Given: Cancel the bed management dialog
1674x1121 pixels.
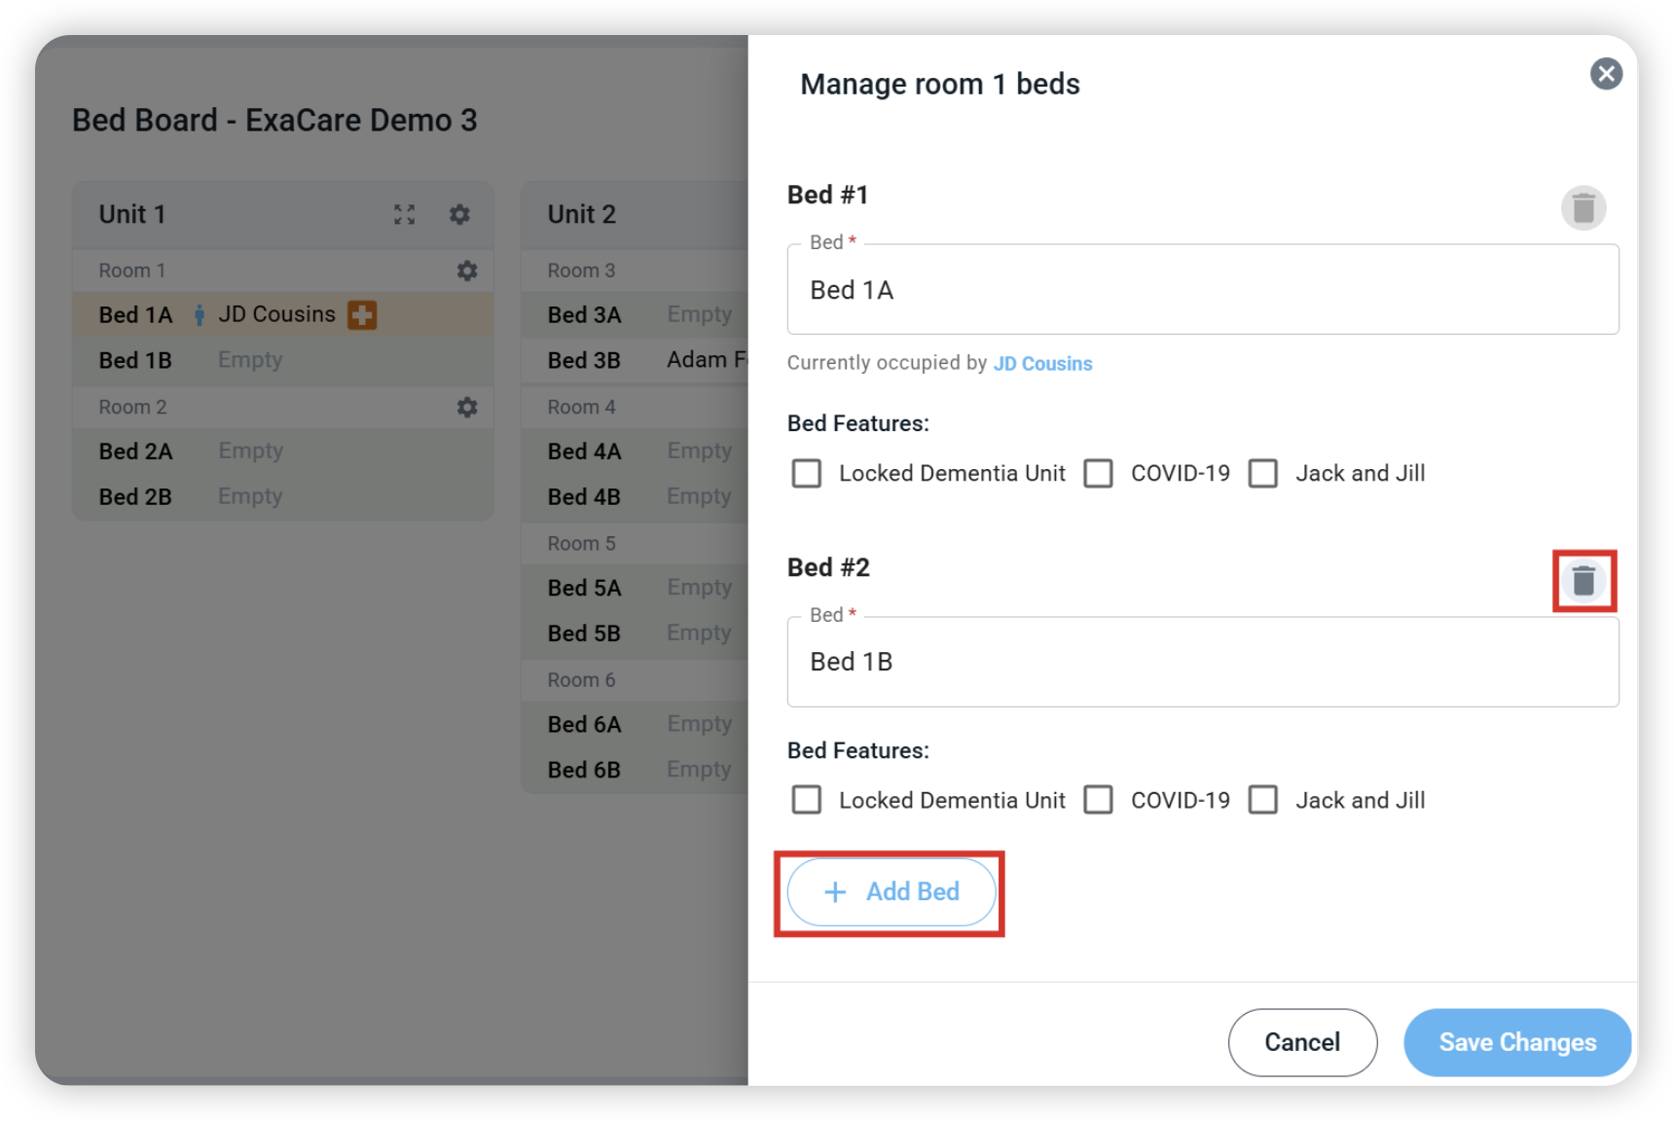Looking at the screenshot, I should [x=1302, y=1042].
